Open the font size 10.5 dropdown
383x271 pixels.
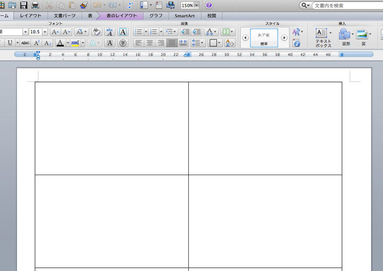point(45,32)
